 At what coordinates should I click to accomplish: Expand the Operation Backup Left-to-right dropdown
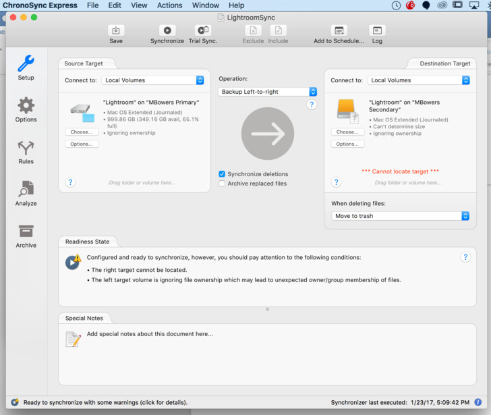click(268, 92)
